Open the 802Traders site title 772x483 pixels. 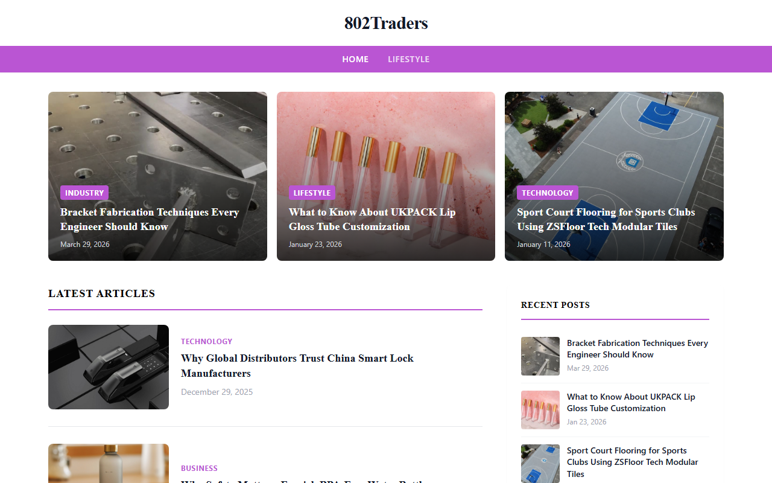coord(386,23)
